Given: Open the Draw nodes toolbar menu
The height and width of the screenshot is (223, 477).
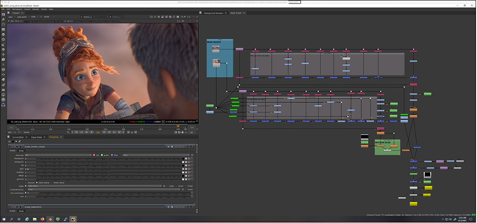Looking at the screenshot, I should pyautogui.click(x=3, y=19).
